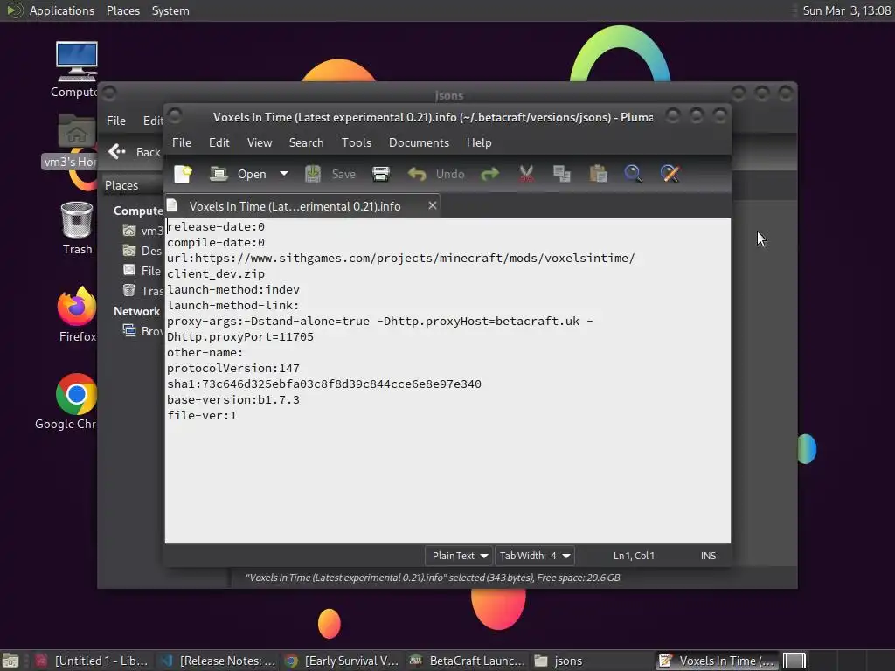Click Back button in jsons window
895x671 pixels.
click(135, 152)
